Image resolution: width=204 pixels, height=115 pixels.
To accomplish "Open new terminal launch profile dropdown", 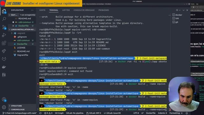I will [180, 10].
